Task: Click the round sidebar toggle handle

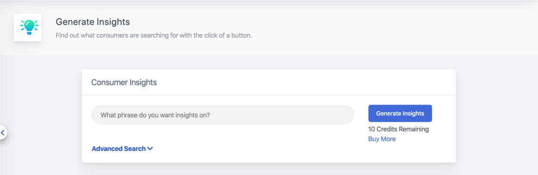Action: [3, 132]
